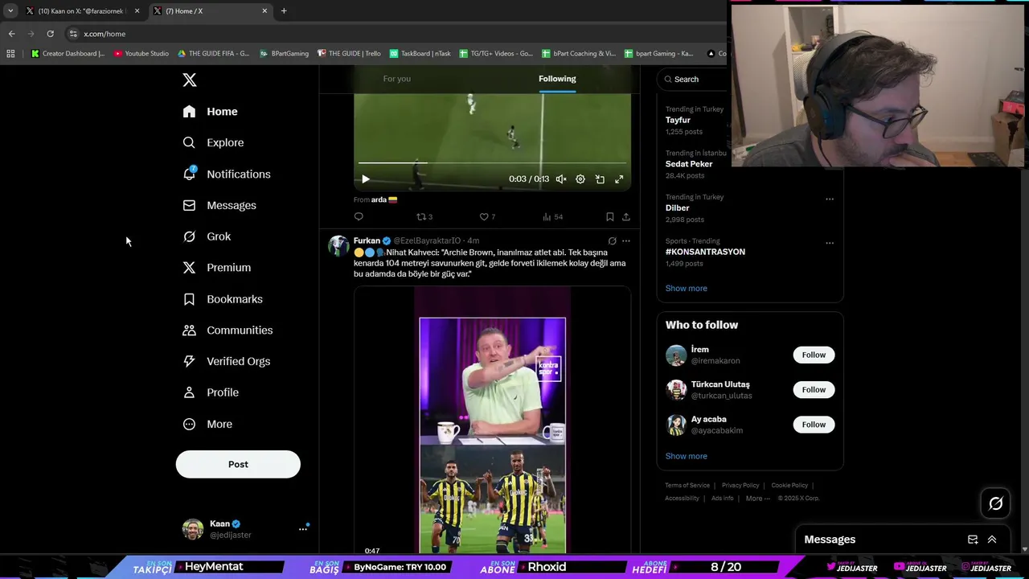The image size is (1029, 579).
Task: Reload the page
Action: pos(50,34)
